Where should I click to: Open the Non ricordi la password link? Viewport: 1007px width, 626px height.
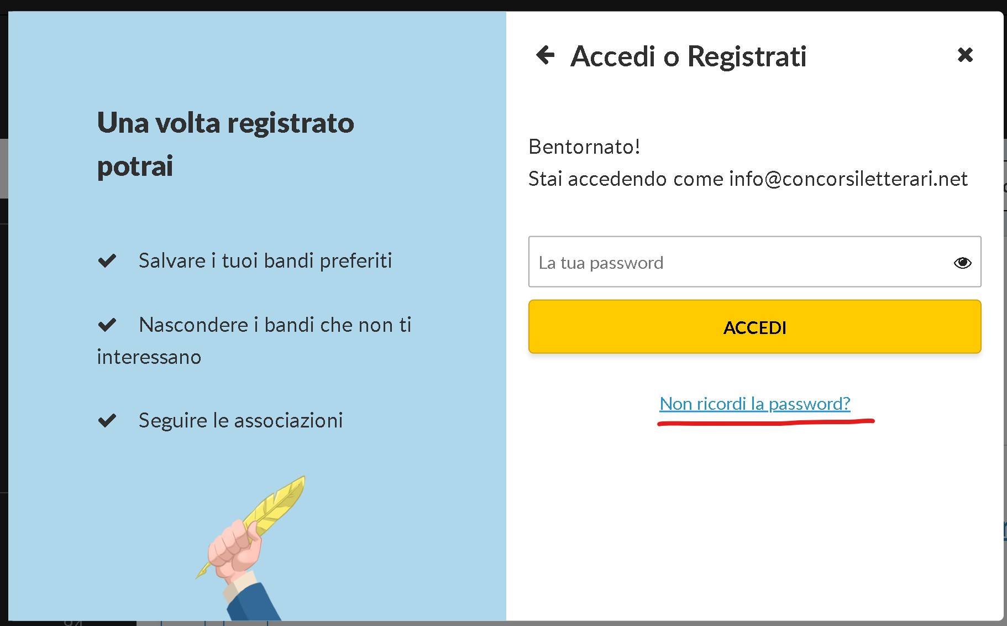(x=754, y=404)
